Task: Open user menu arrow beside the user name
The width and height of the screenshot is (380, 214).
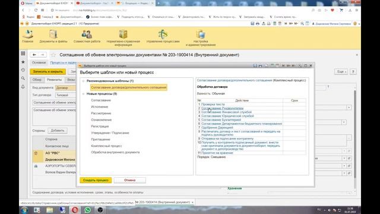Action: pos(359,24)
